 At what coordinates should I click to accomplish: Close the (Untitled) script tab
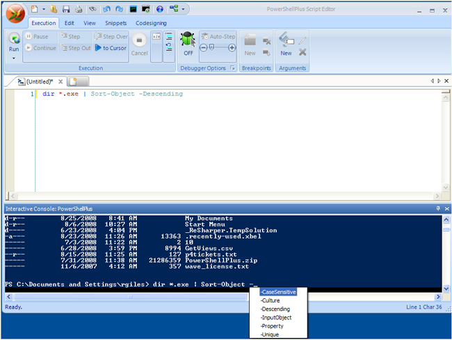point(61,82)
